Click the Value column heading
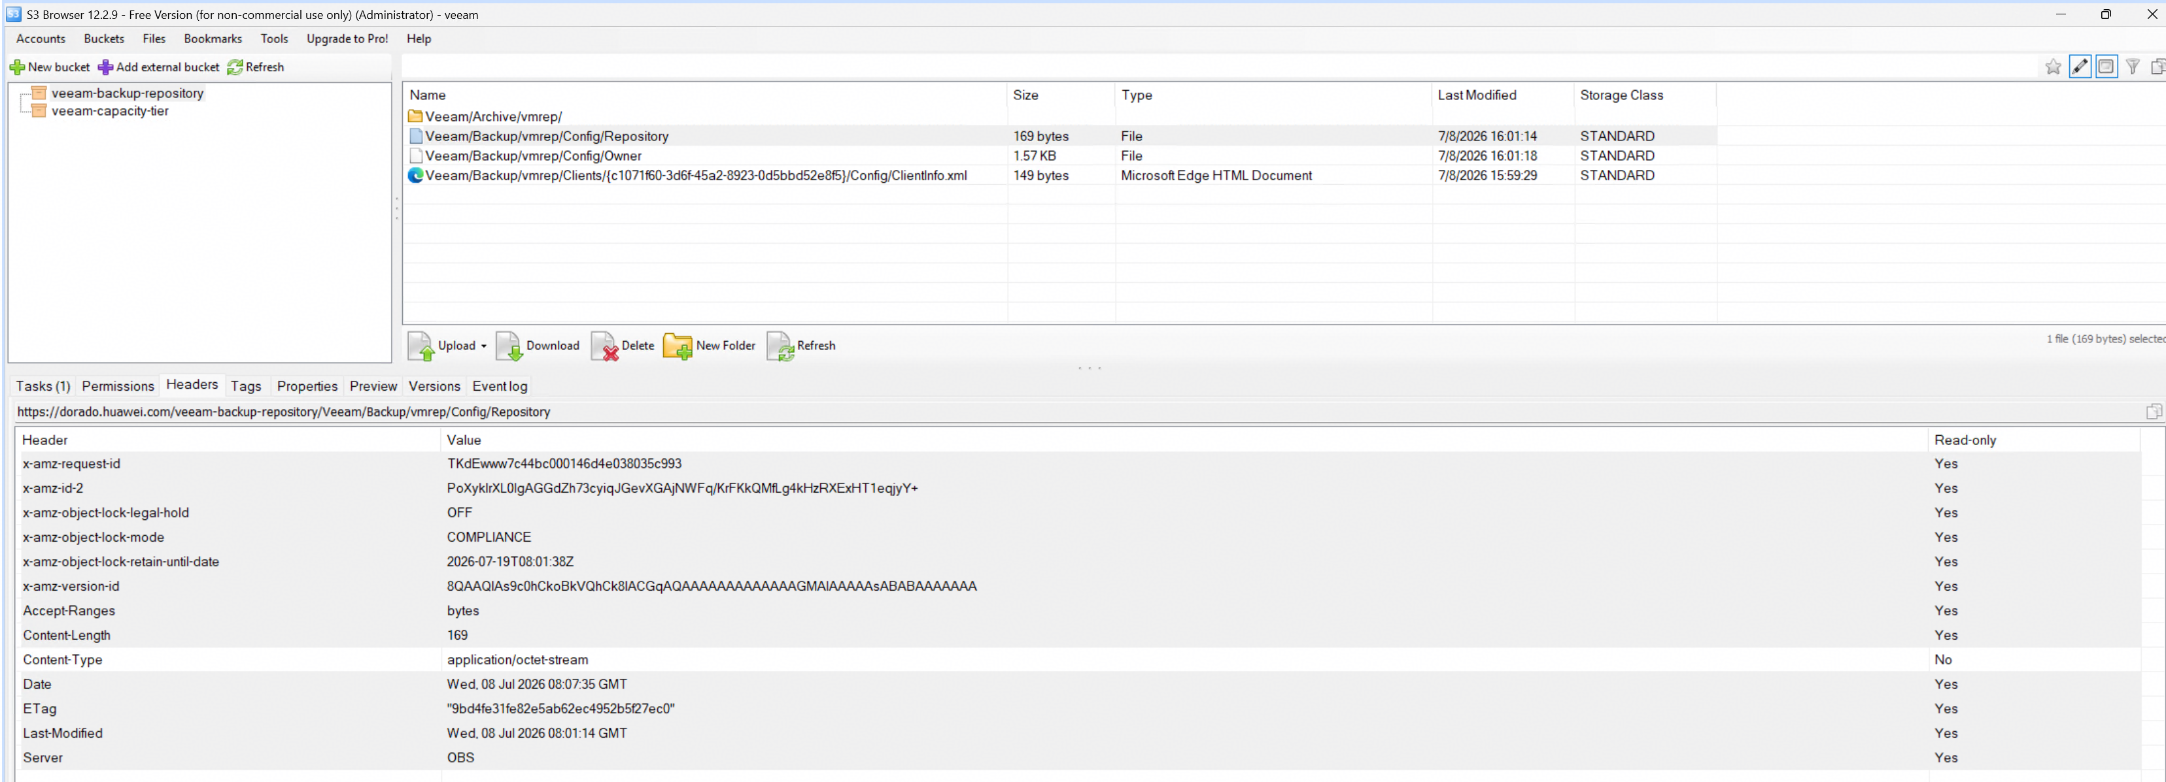2166x782 pixels. click(1184, 440)
